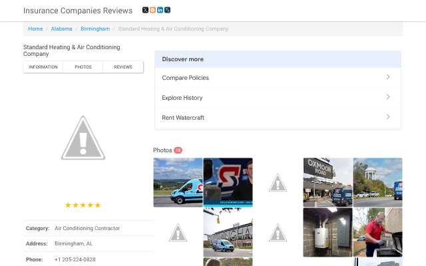Expand the Compare Policies chevron arrow
The width and height of the screenshot is (426, 266).
(x=388, y=77)
